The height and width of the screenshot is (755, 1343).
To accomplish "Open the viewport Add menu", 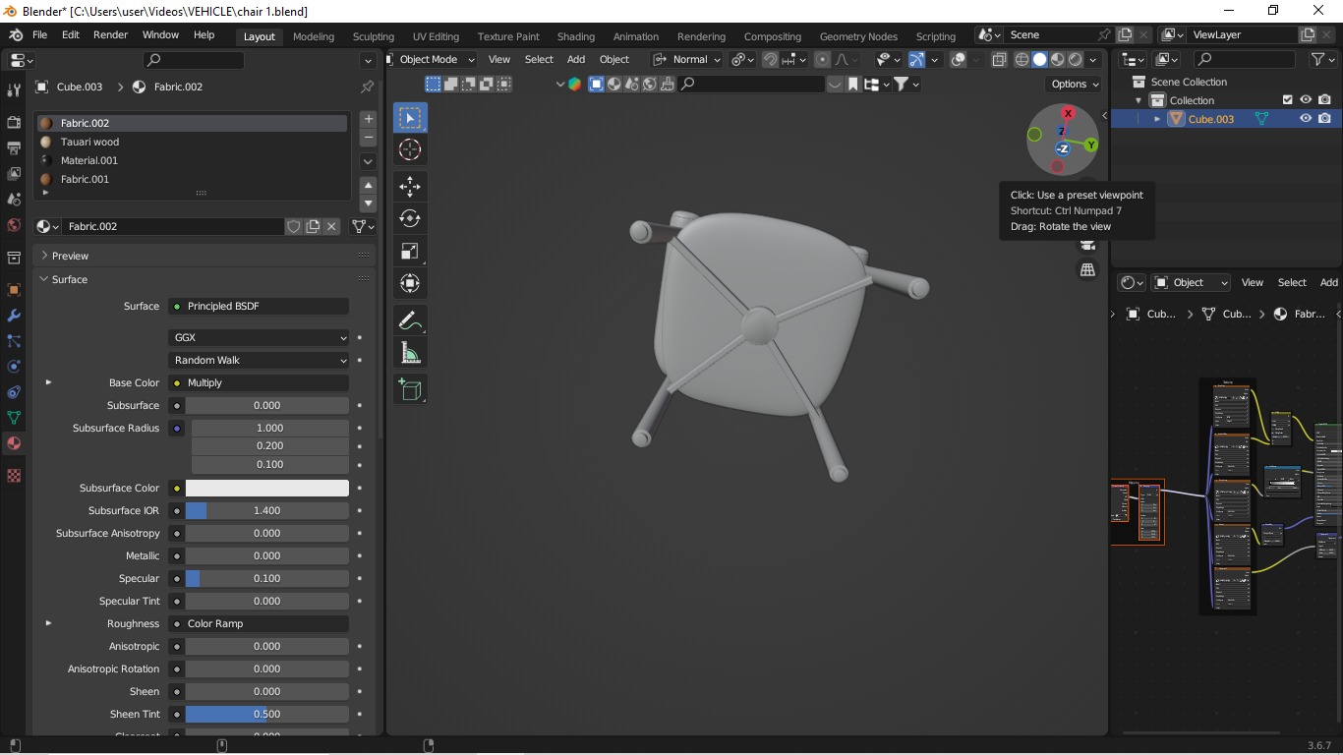I will 576,60.
